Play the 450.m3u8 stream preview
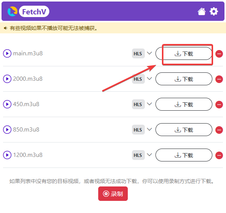 tap(7, 104)
